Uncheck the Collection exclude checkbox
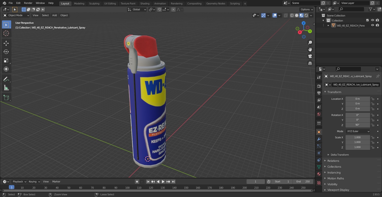 (367, 20)
